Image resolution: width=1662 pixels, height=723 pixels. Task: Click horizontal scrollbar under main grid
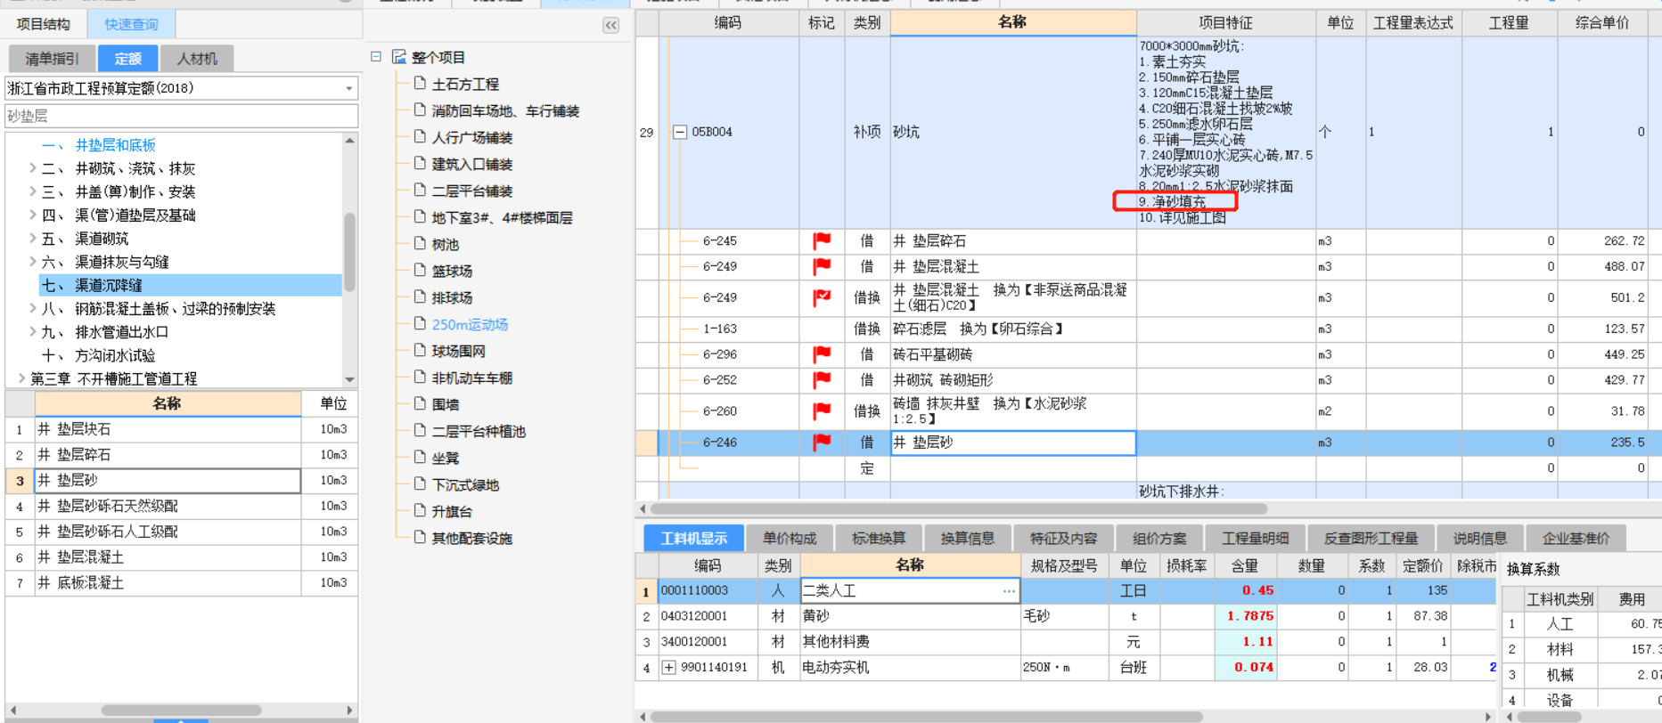click(x=958, y=508)
